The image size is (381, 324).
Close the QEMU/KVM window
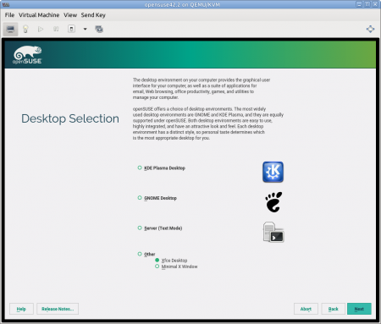(x=375, y=4)
